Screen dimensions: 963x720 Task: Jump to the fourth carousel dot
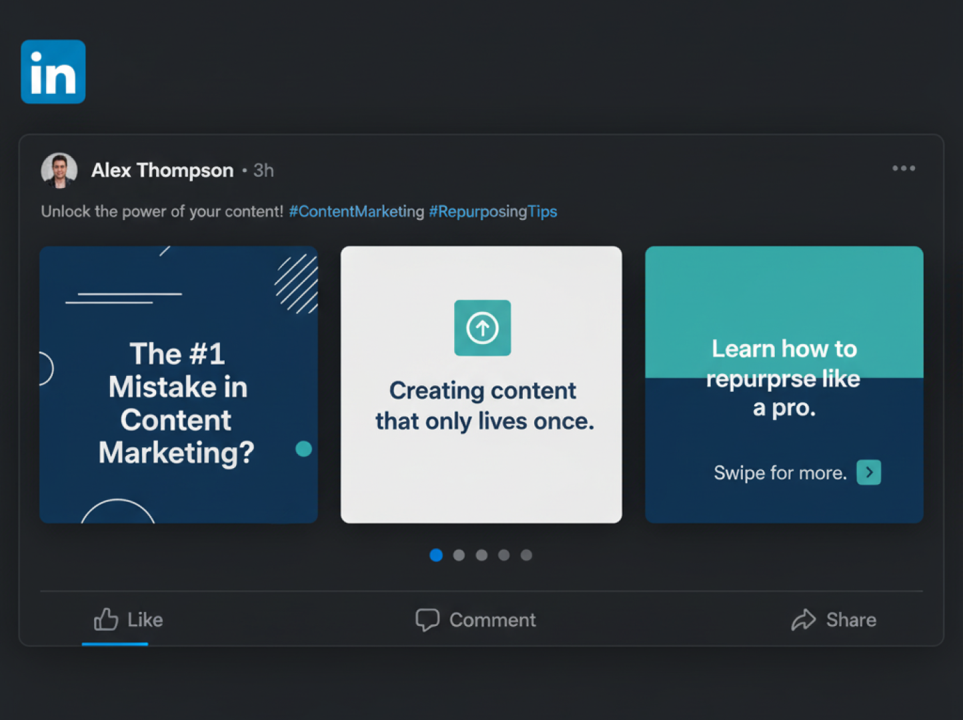(x=504, y=555)
